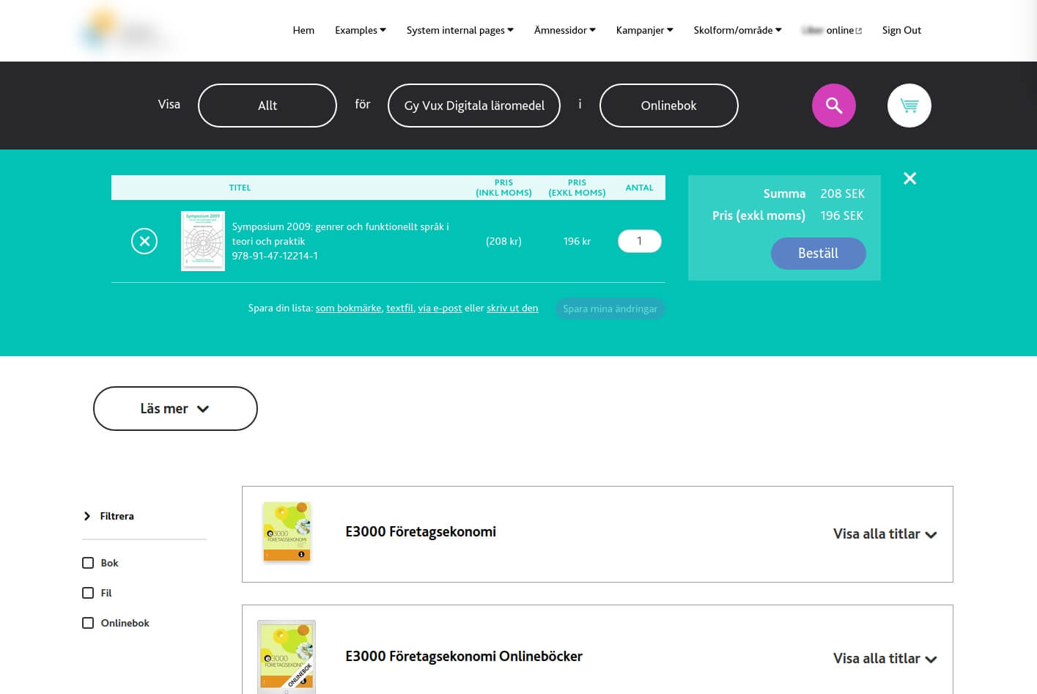Close the cart panel with the X

point(909,178)
